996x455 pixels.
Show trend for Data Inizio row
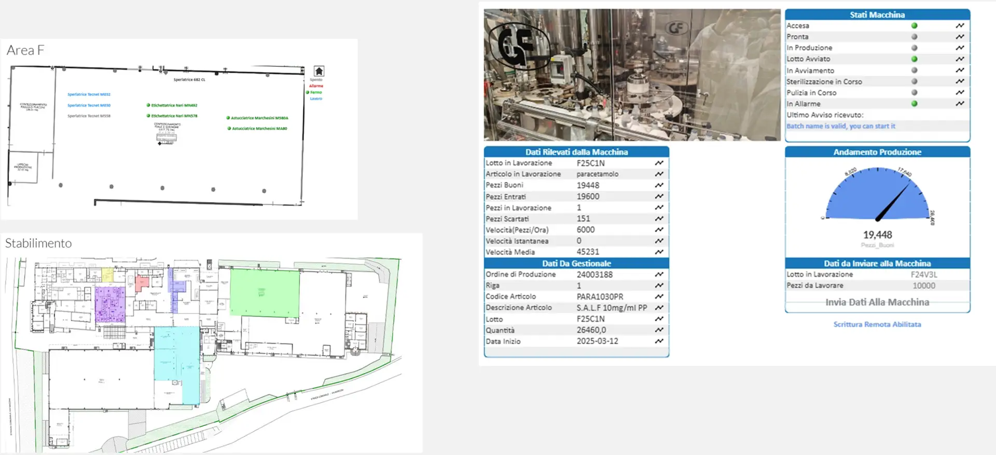pos(659,341)
